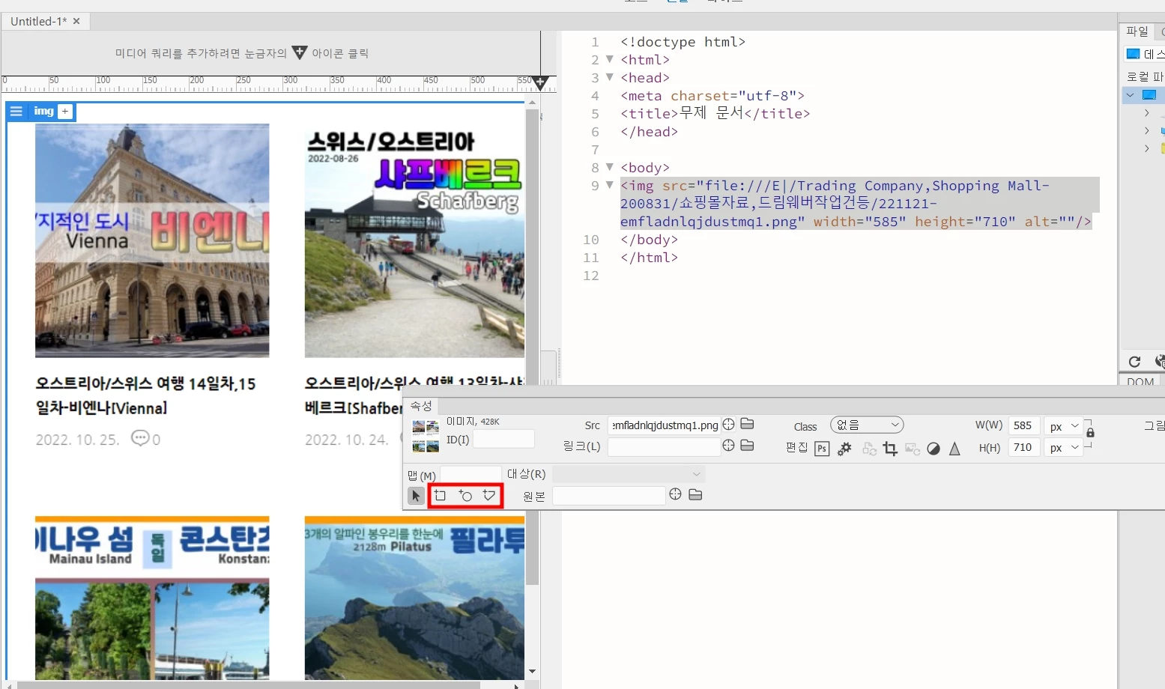This screenshot has height=689, width=1165.
Task: Click the Vienna building thumbnail image
Action: point(152,240)
